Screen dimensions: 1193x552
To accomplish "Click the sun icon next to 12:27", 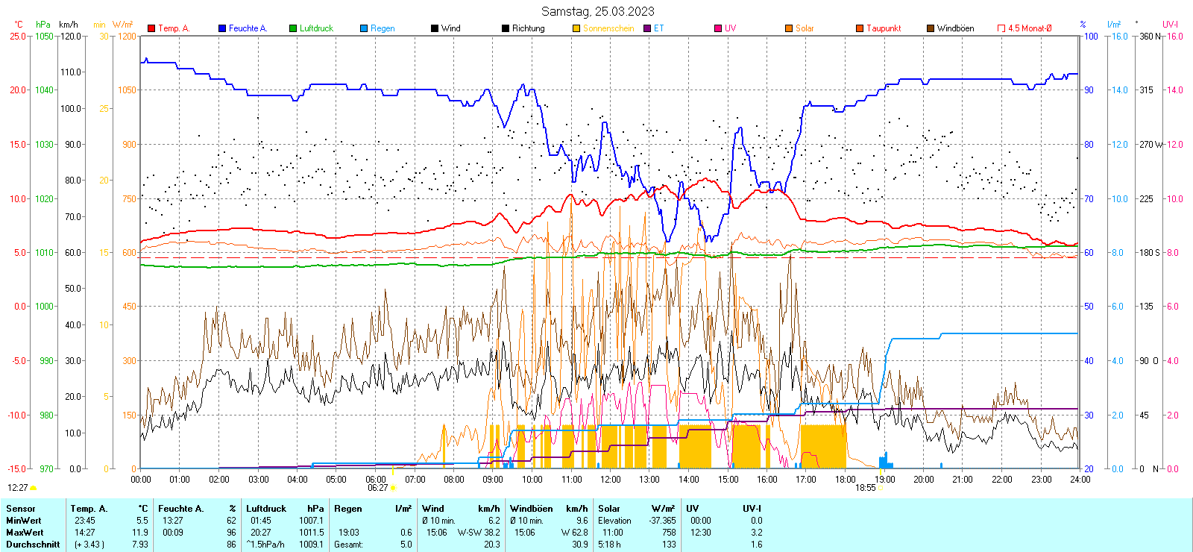I will [33, 488].
